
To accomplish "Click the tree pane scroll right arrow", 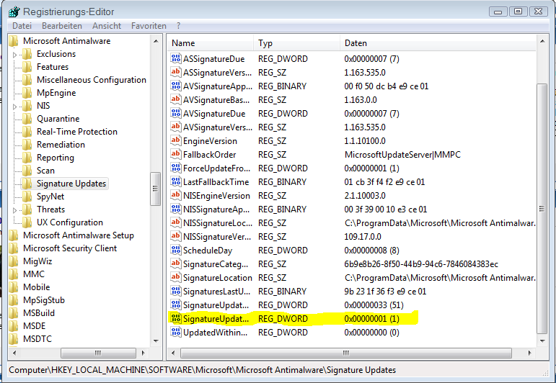I will point(144,353).
